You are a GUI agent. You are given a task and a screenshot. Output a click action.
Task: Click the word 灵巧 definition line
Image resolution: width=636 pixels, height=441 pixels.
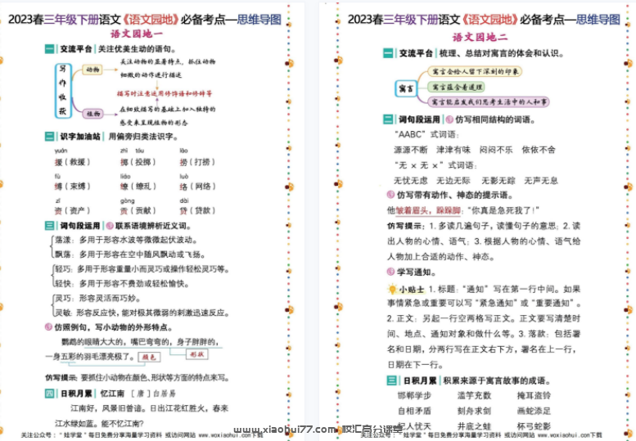pos(97,299)
